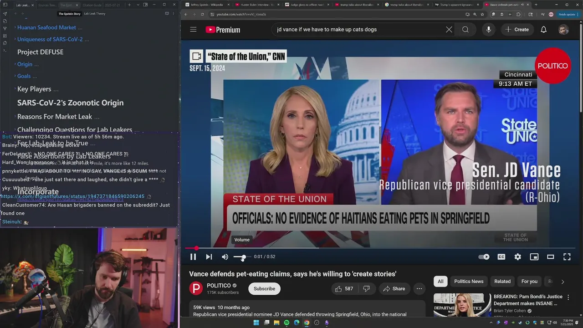
Task: Open YouTube notifications bell
Action: click(x=543, y=30)
